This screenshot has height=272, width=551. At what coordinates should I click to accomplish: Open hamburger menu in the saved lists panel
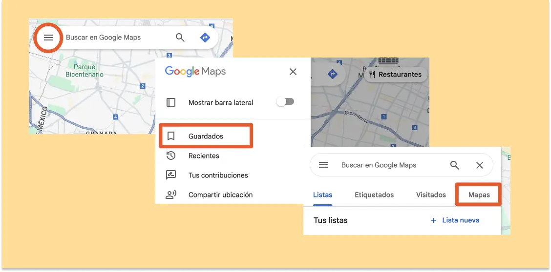[x=323, y=165]
